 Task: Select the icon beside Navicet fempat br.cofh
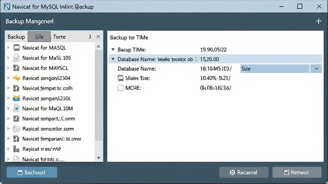[x=16, y=88]
